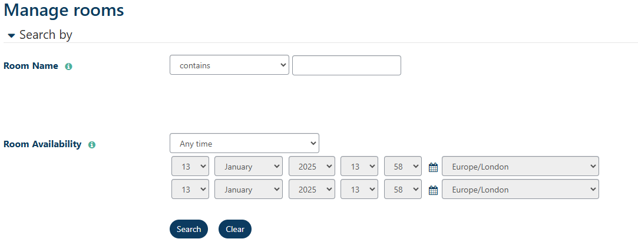Click the Clear button
The width and height of the screenshot is (638, 252).
(x=234, y=229)
